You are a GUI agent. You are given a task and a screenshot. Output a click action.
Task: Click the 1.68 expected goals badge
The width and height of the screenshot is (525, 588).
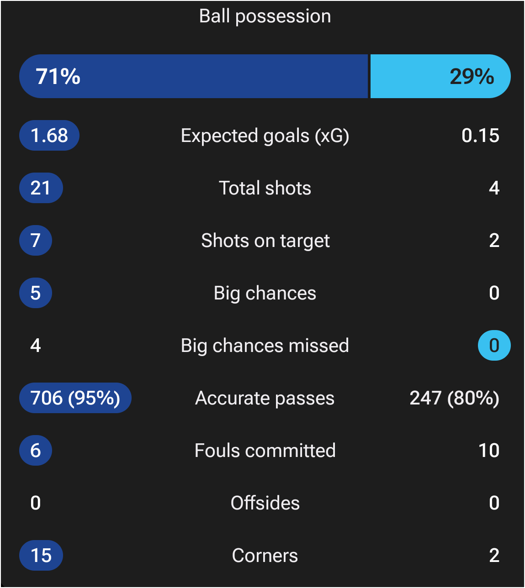(x=49, y=136)
